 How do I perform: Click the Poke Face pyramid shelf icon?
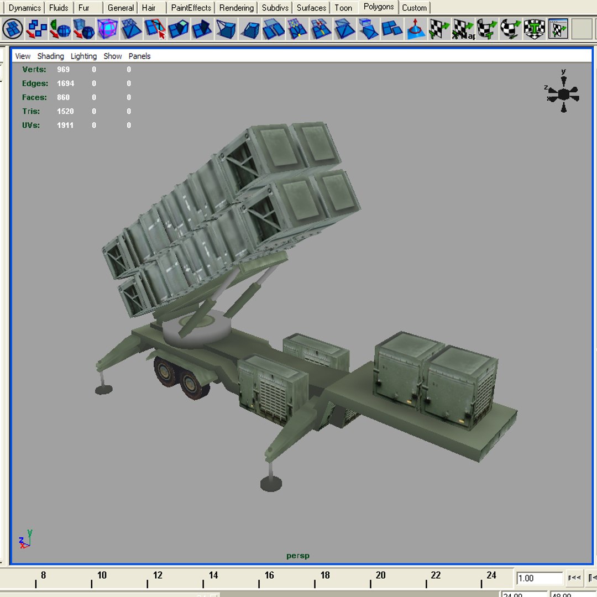[344, 29]
